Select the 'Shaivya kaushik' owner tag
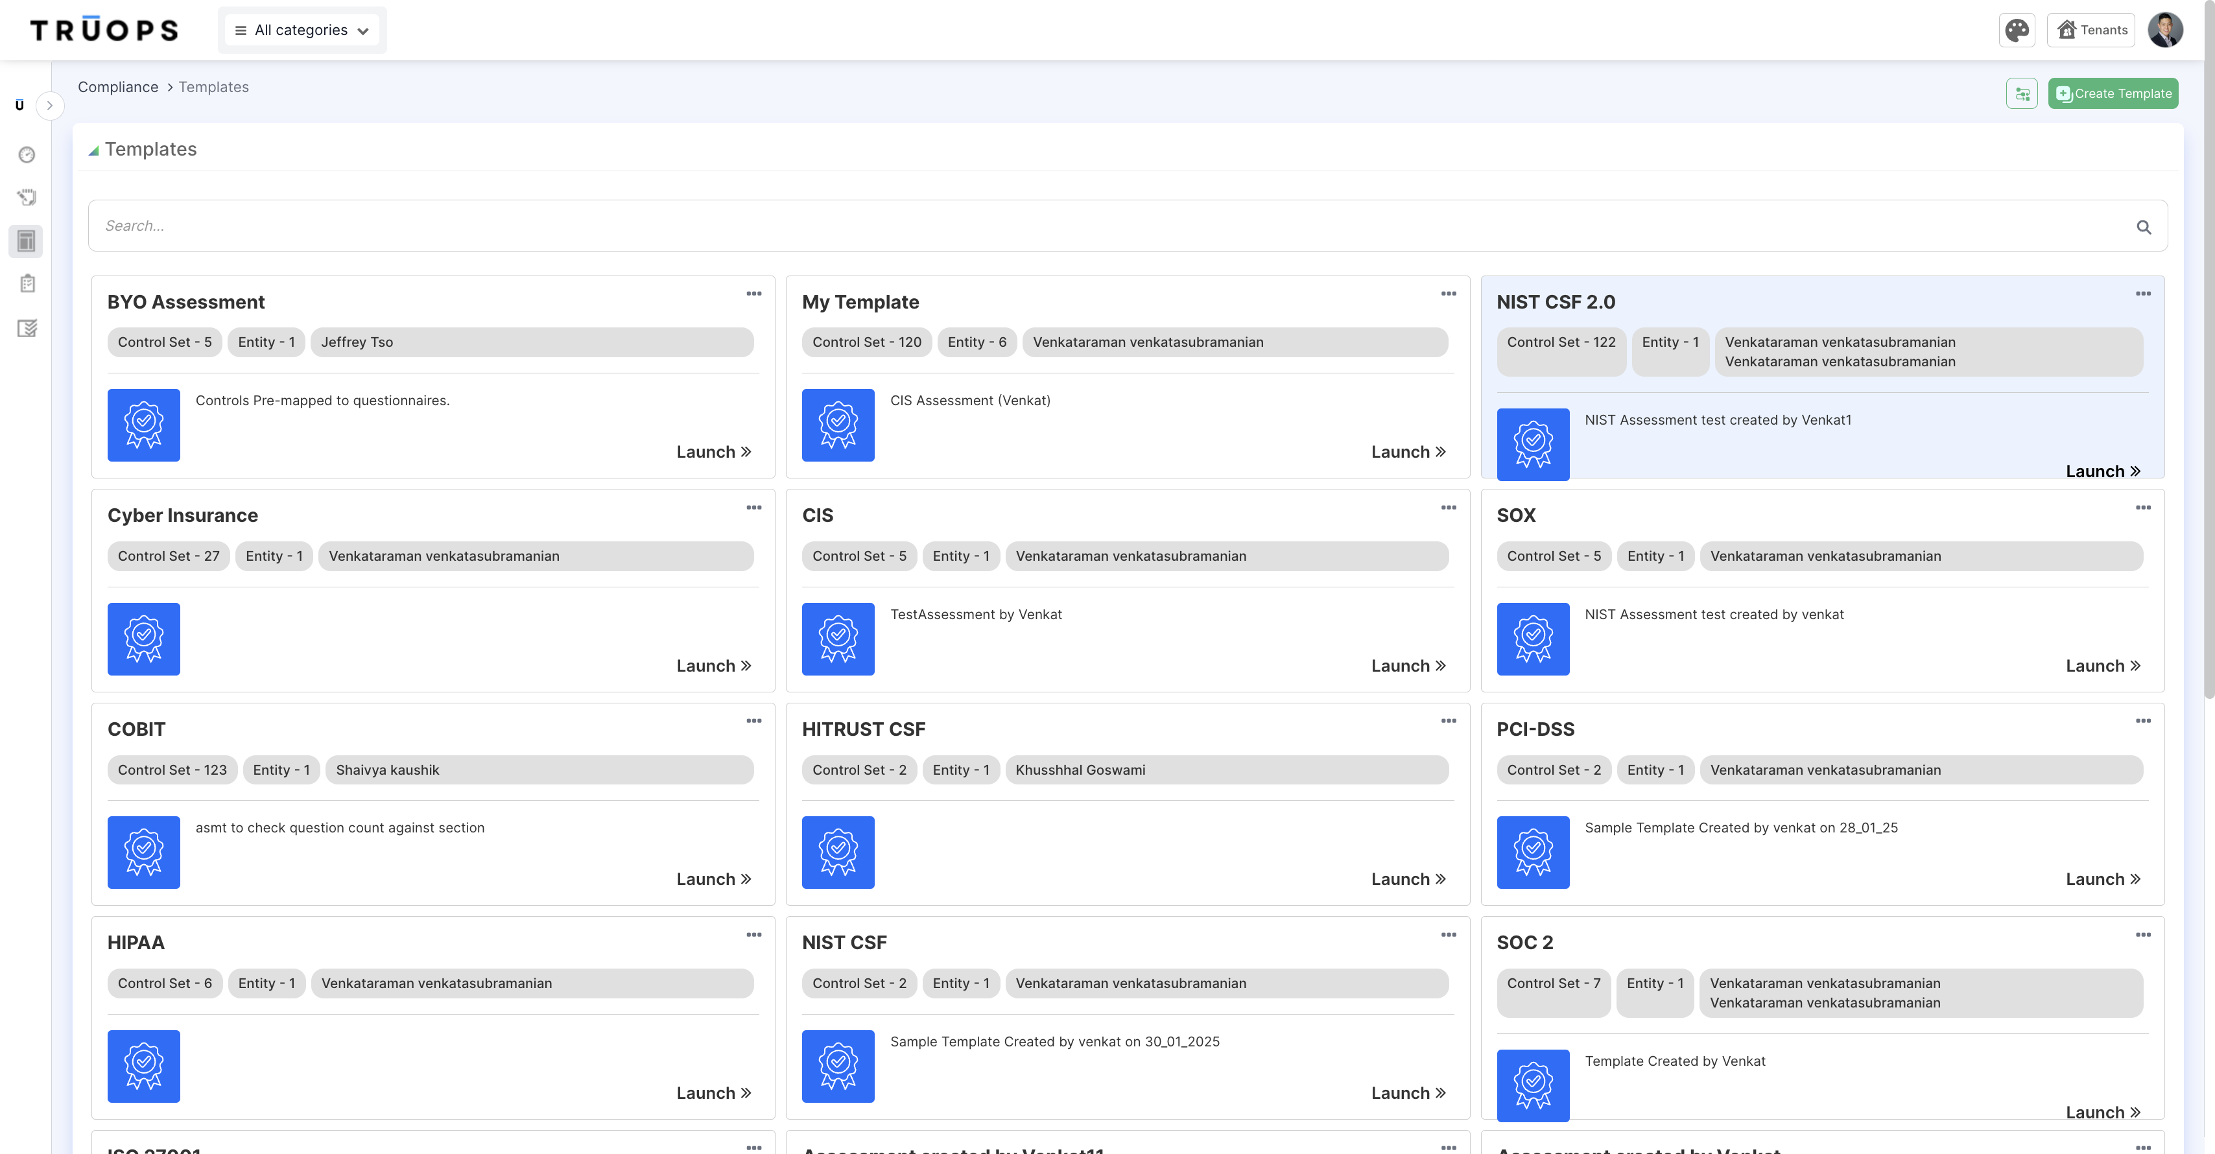Viewport: 2215px width, 1154px height. click(539, 770)
